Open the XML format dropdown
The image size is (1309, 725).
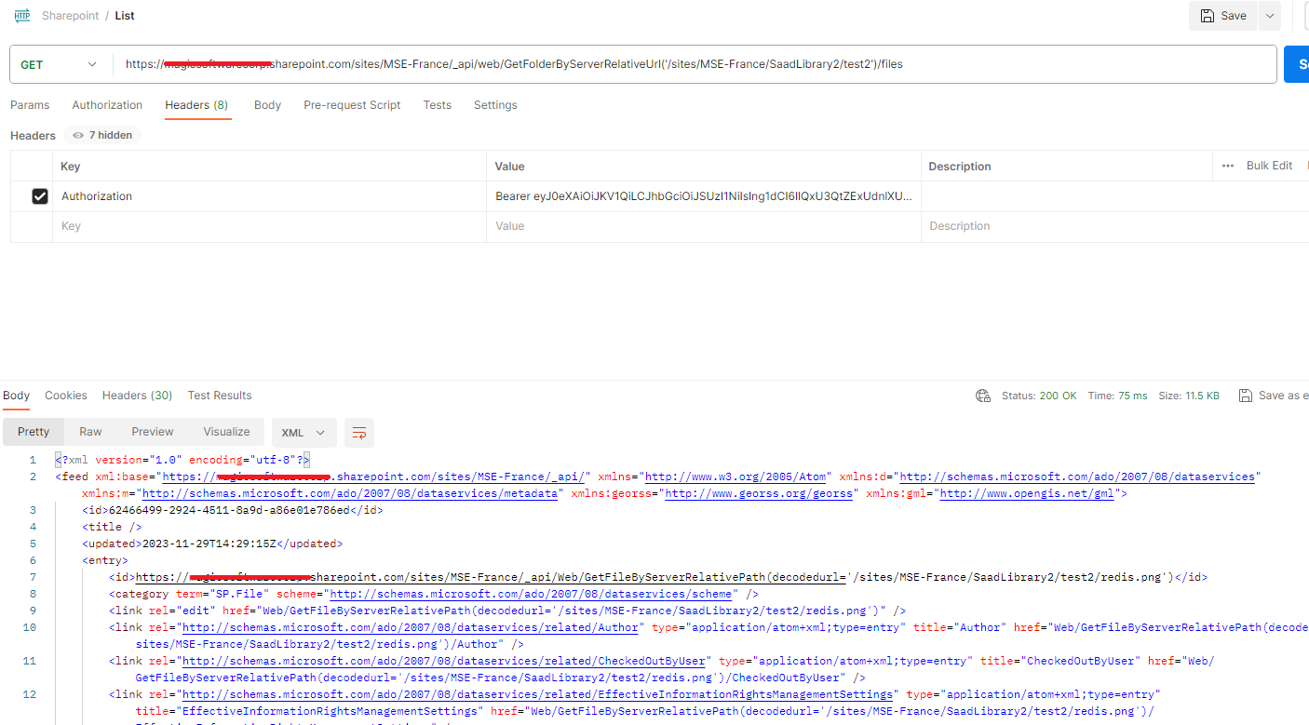click(x=304, y=433)
